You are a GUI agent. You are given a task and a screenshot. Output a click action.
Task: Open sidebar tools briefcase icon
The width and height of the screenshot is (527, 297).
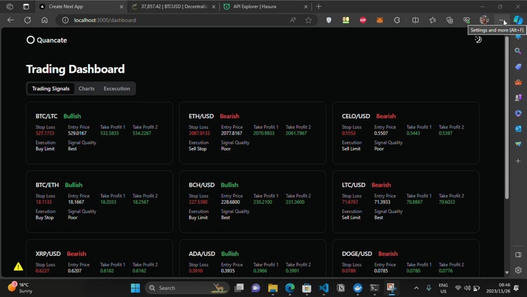(x=518, y=82)
